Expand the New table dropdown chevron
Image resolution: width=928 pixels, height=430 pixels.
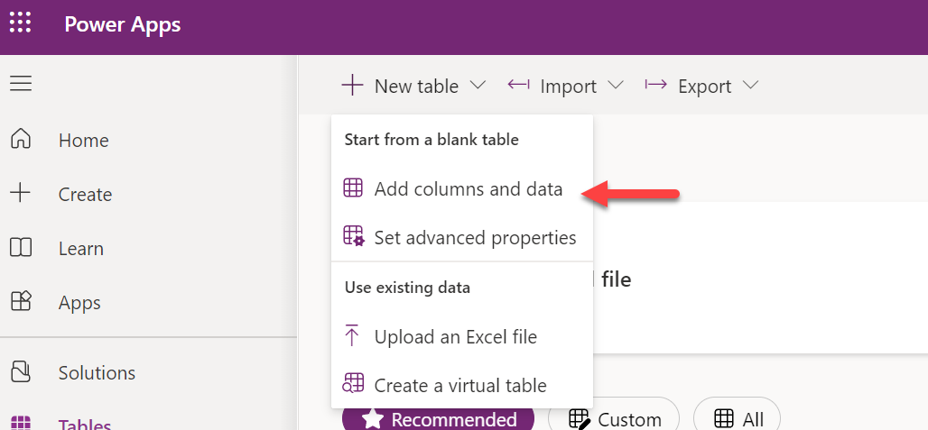[x=478, y=86]
